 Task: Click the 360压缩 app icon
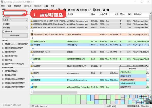click(32, 45)
